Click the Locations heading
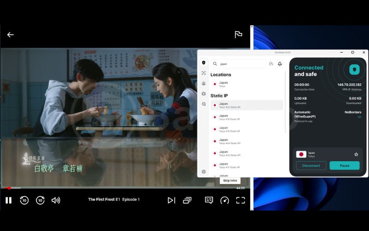 pos(221,75)
